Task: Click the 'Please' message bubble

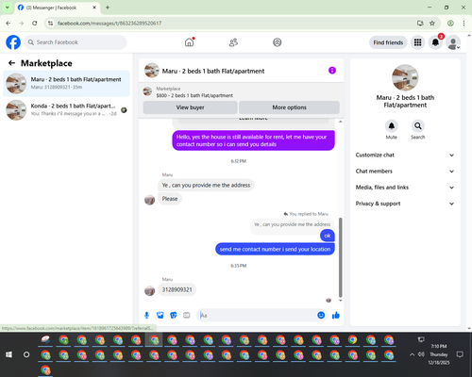Action: click(x=170, y=199)
